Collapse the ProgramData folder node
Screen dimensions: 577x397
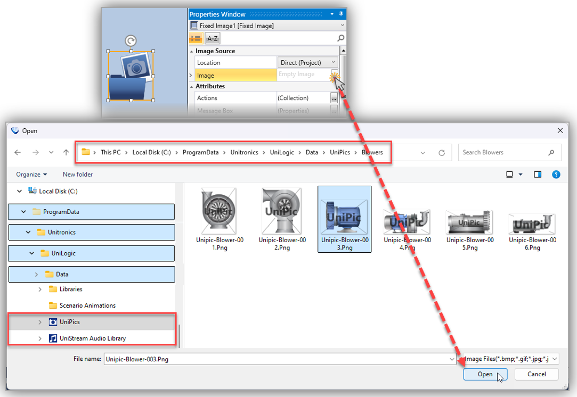pyautogui.click(x=23, y=212)
